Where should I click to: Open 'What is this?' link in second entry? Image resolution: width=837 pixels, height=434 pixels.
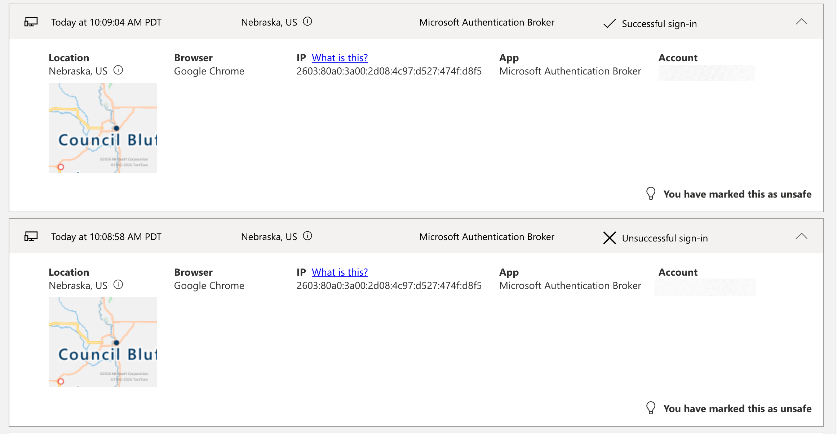(340, 272)
